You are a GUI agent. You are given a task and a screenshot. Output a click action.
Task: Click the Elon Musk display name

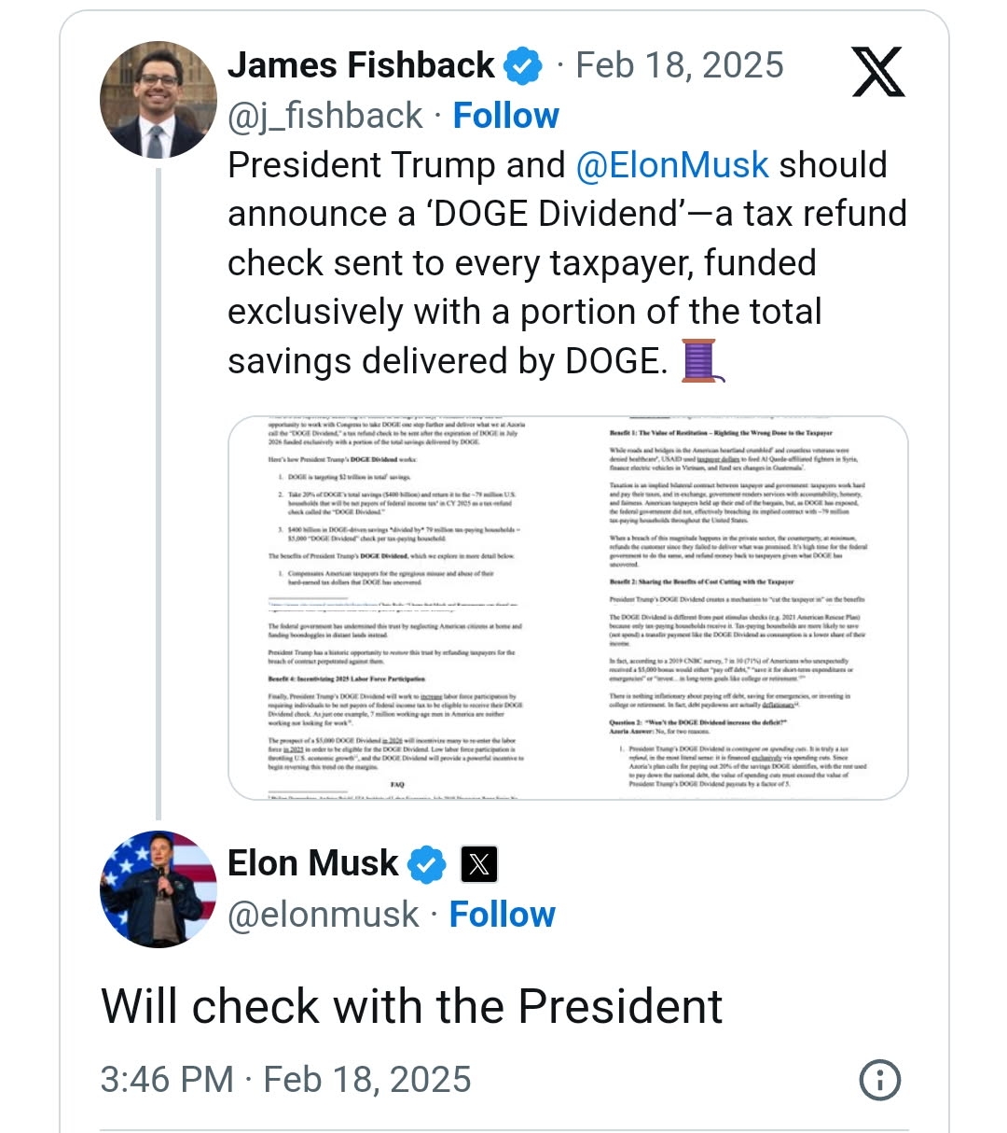312,863
